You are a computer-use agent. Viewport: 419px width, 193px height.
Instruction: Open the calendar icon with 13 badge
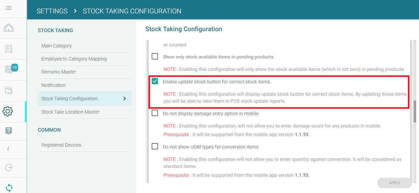[9, 69]
